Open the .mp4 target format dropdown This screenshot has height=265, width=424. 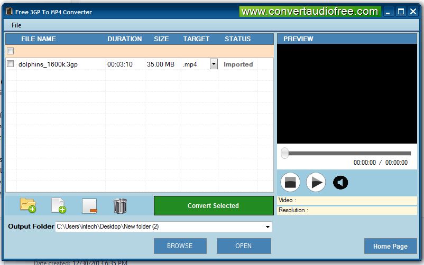tap(214, 64)
